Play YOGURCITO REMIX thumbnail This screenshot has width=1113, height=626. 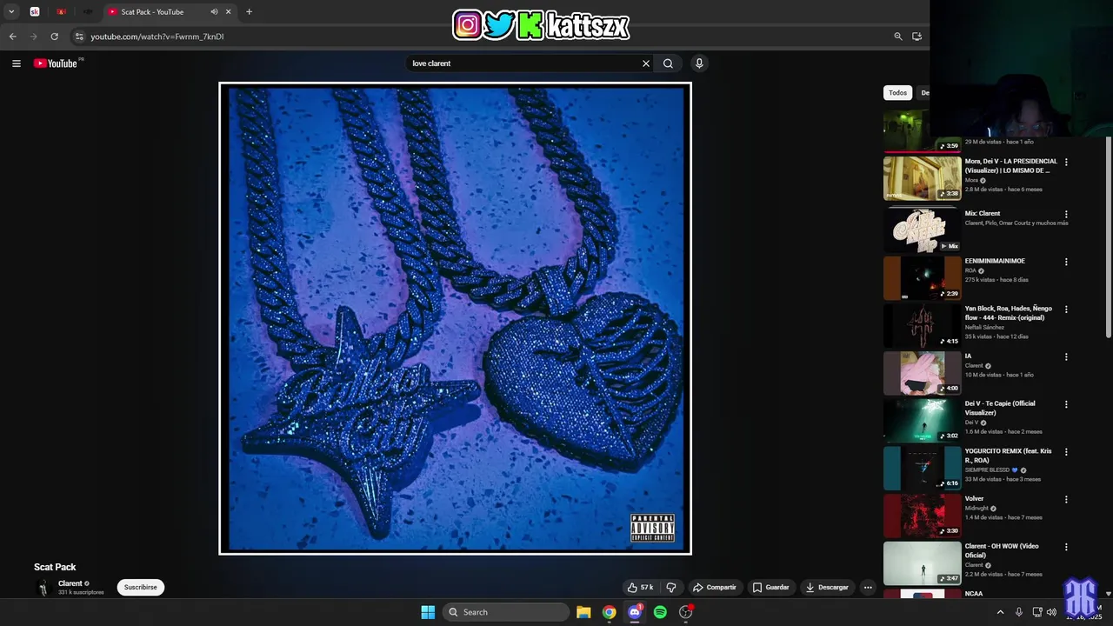[x=923, y=469]
